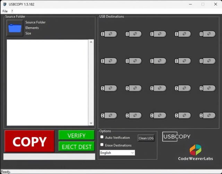222x174 pixels.
Task: Select USB destination in second row, first column
Action: point(109,61)
